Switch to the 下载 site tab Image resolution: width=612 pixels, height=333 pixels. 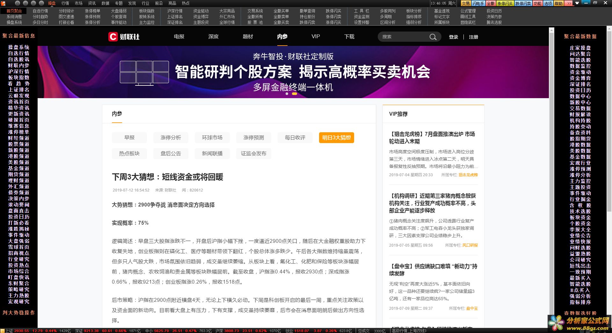[349, 37]
